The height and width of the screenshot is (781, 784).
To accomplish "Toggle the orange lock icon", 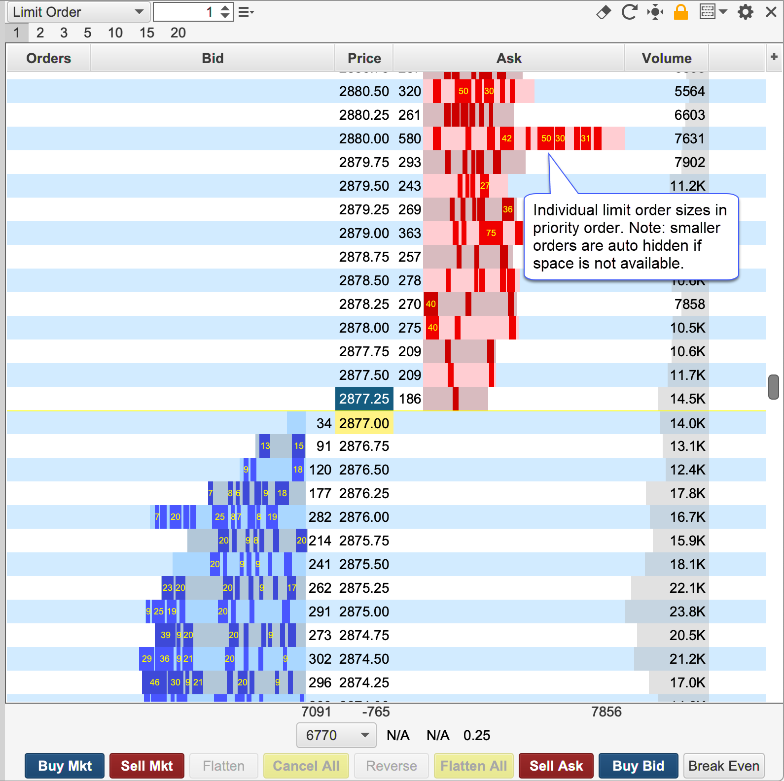I will click(x=681, y=12).
